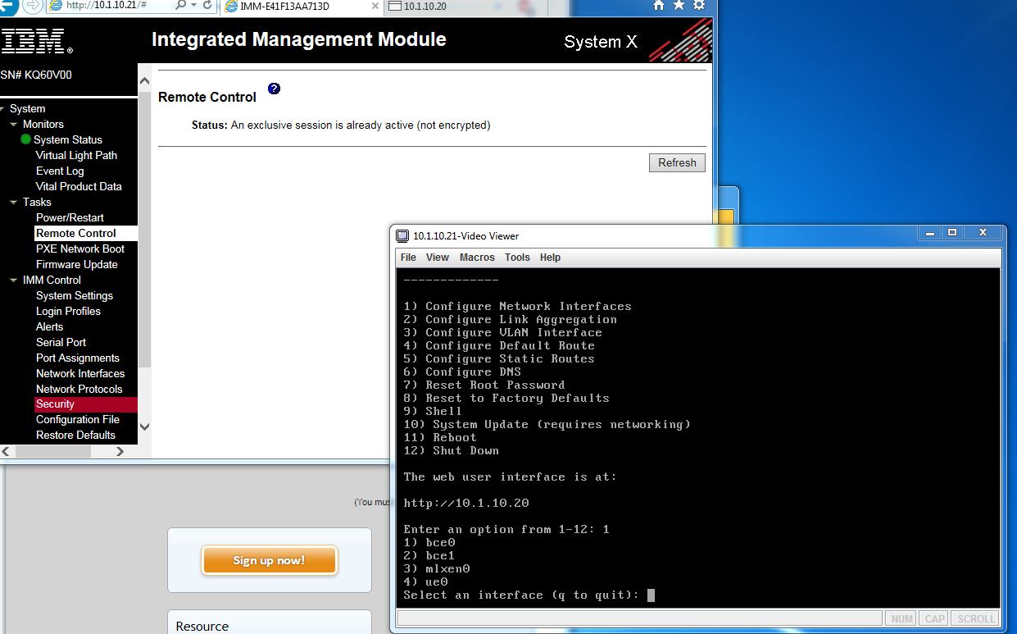Click the CAP lock indicator in Video Viewer
Image resolution: width=1017 pixels, height=634 pixels.
(x=934, y=618)
